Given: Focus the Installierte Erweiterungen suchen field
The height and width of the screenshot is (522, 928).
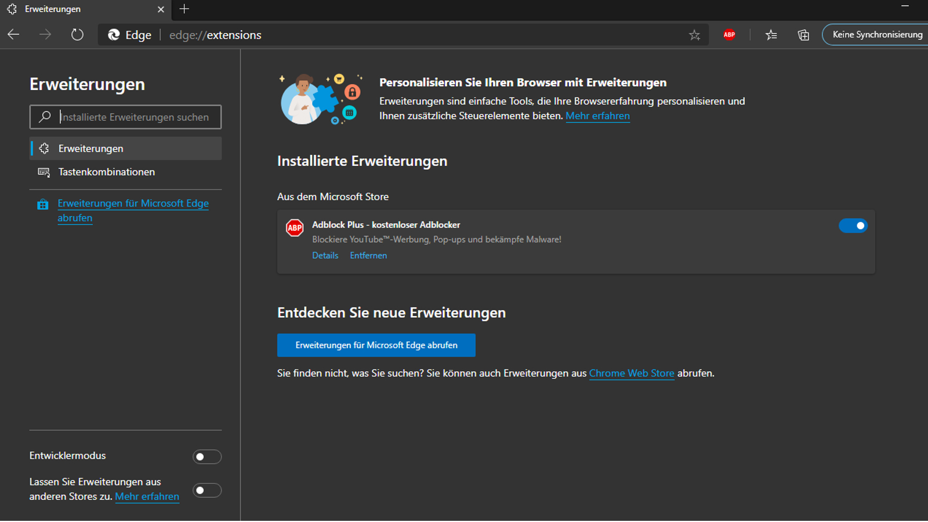Looking at the screenshot, I should pos(125,117).
